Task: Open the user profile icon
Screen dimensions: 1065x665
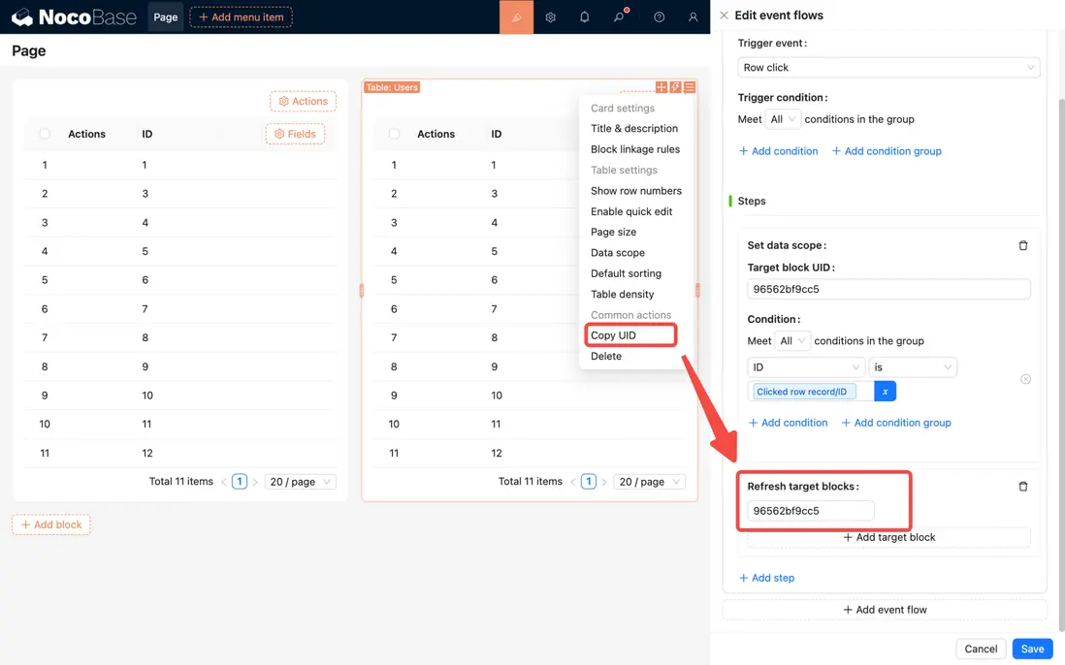Action: coord(693,17)
